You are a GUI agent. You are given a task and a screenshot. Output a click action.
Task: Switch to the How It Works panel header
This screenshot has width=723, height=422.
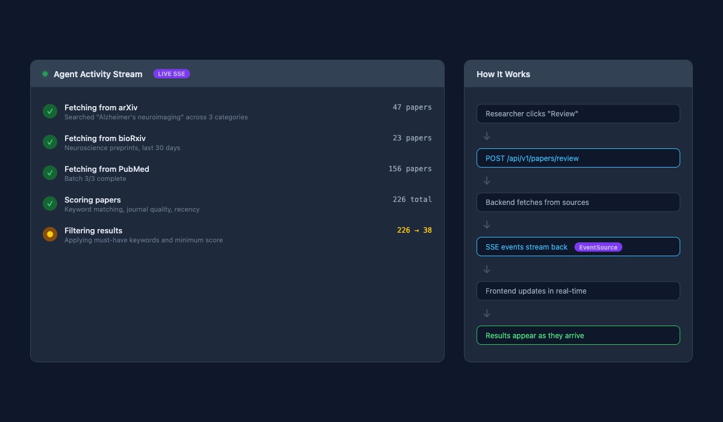504,74
